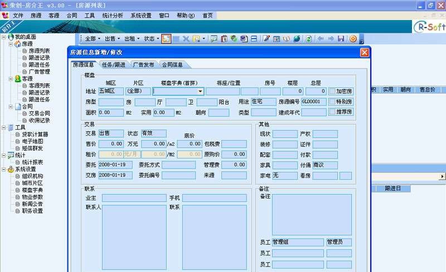This screenshot has height=272, width=446.
Task: Open the 统计分析 menu
Action: (113, 16)
